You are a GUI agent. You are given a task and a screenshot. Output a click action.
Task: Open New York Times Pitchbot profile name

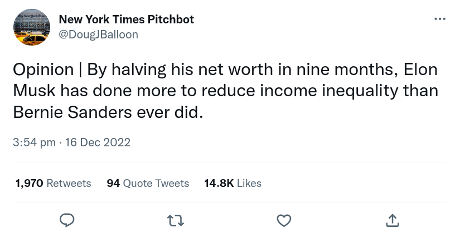[126, 19]
